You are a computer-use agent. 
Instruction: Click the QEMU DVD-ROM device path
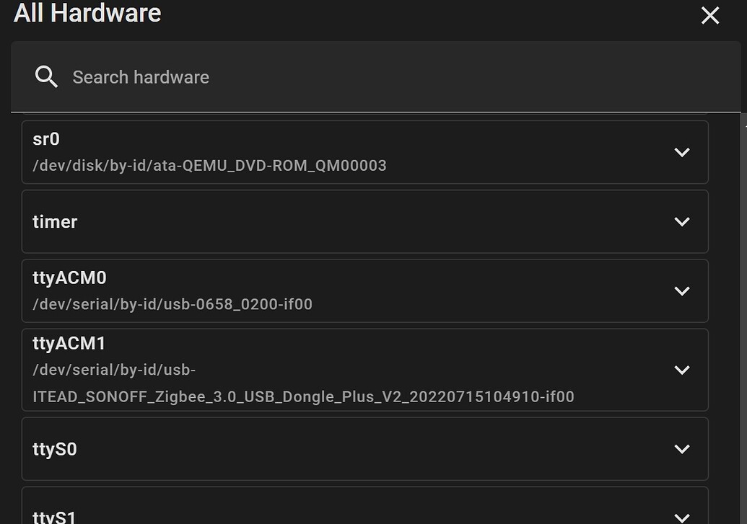point(209,166)
